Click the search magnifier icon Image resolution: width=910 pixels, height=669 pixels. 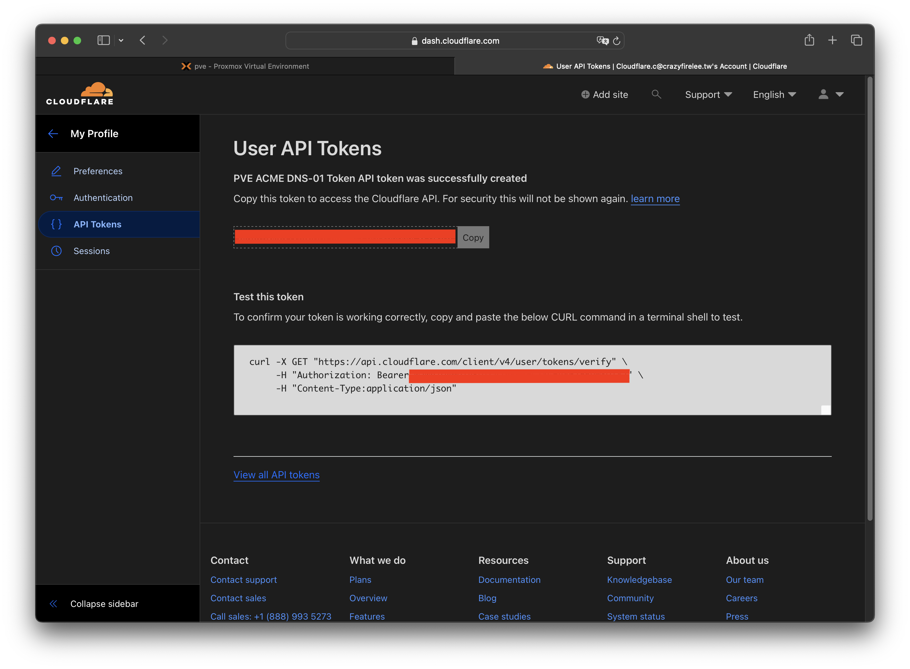tap(656, 94)
